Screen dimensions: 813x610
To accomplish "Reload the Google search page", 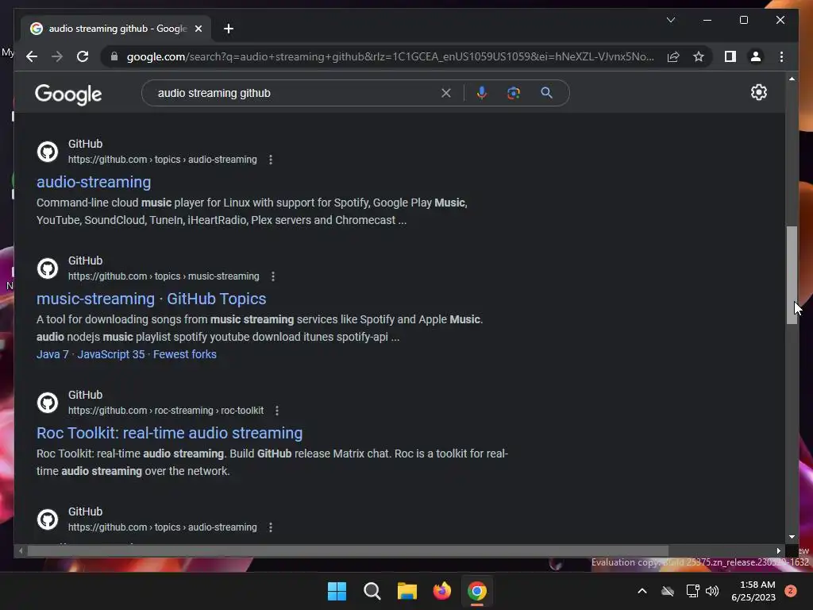I will 83,56.
